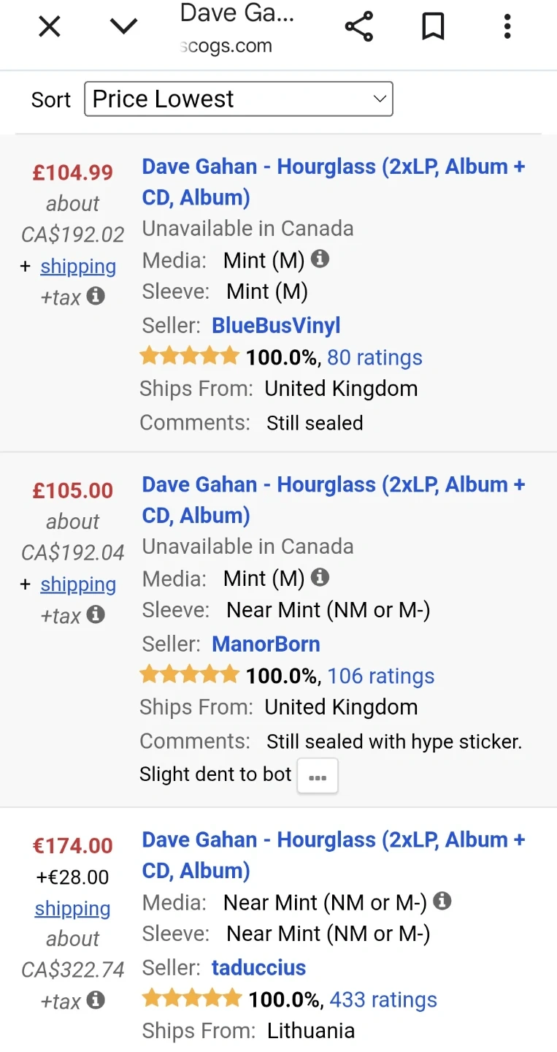Tap tax info icon under £105.00 listing

coord(96,614)
